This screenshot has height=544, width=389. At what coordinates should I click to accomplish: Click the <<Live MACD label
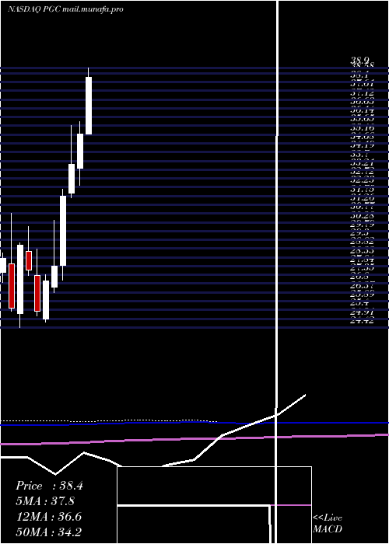coord(328,524)
